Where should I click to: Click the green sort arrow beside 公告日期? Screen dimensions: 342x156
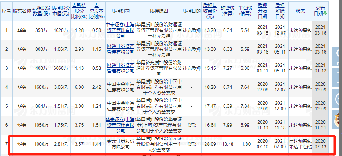[325, 14]
